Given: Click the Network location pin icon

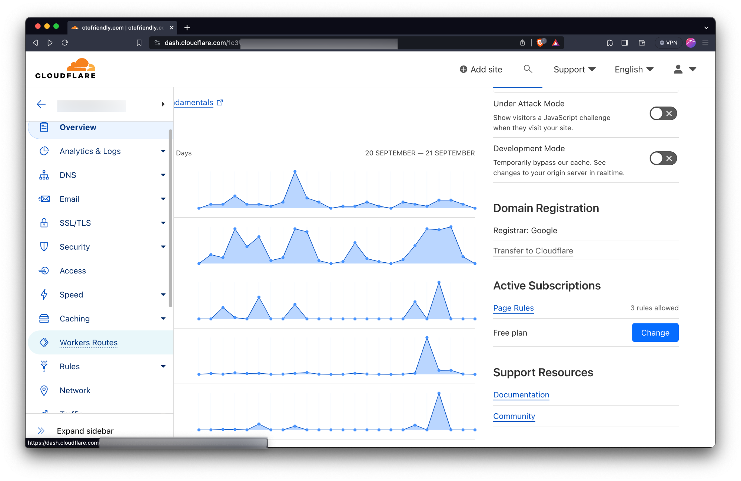Looking at the screenshot, I should point(44,390).
